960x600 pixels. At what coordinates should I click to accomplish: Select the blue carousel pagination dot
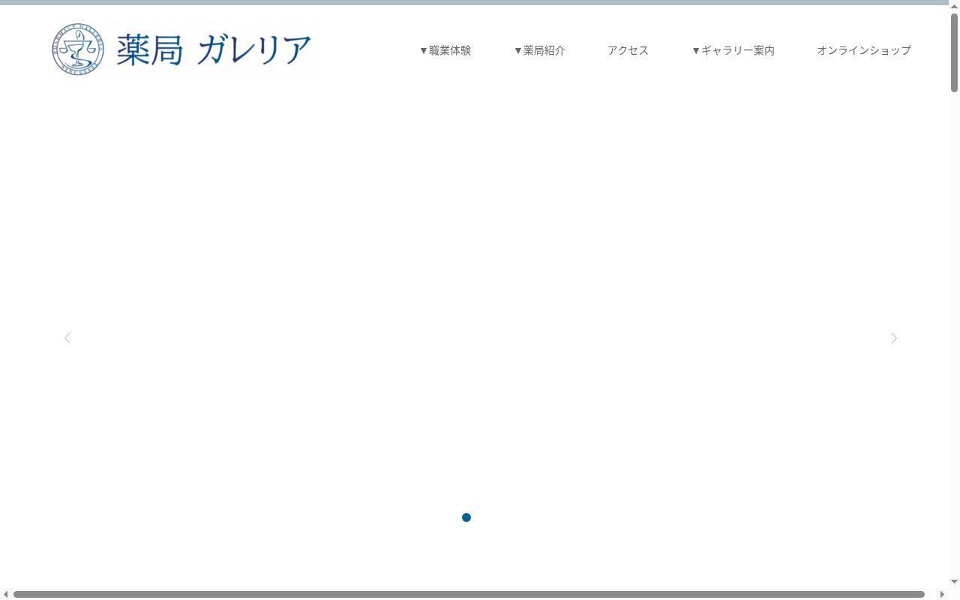coord(466,517)
